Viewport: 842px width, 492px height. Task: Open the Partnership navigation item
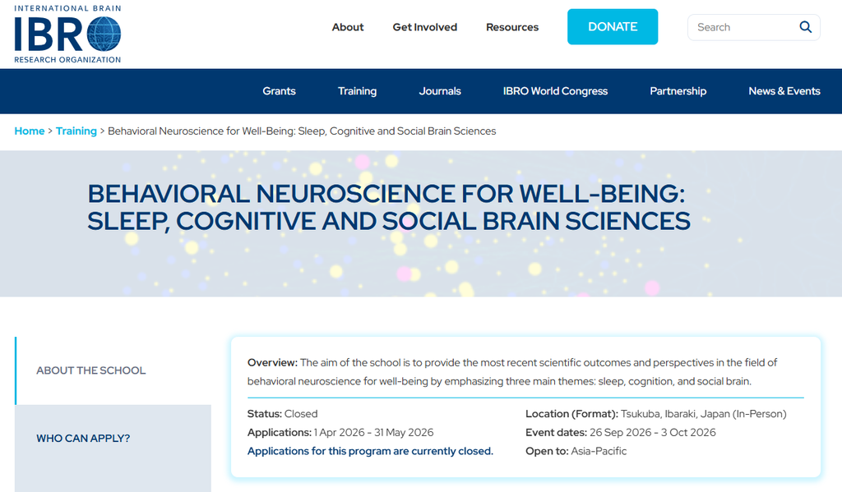[x=678, y=91]
